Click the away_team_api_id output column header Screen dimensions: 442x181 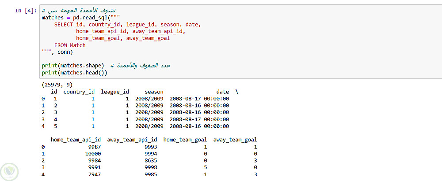[x=132, y=140]
